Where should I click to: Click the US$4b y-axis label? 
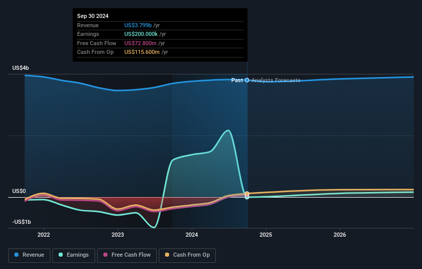tap(21, 68)
